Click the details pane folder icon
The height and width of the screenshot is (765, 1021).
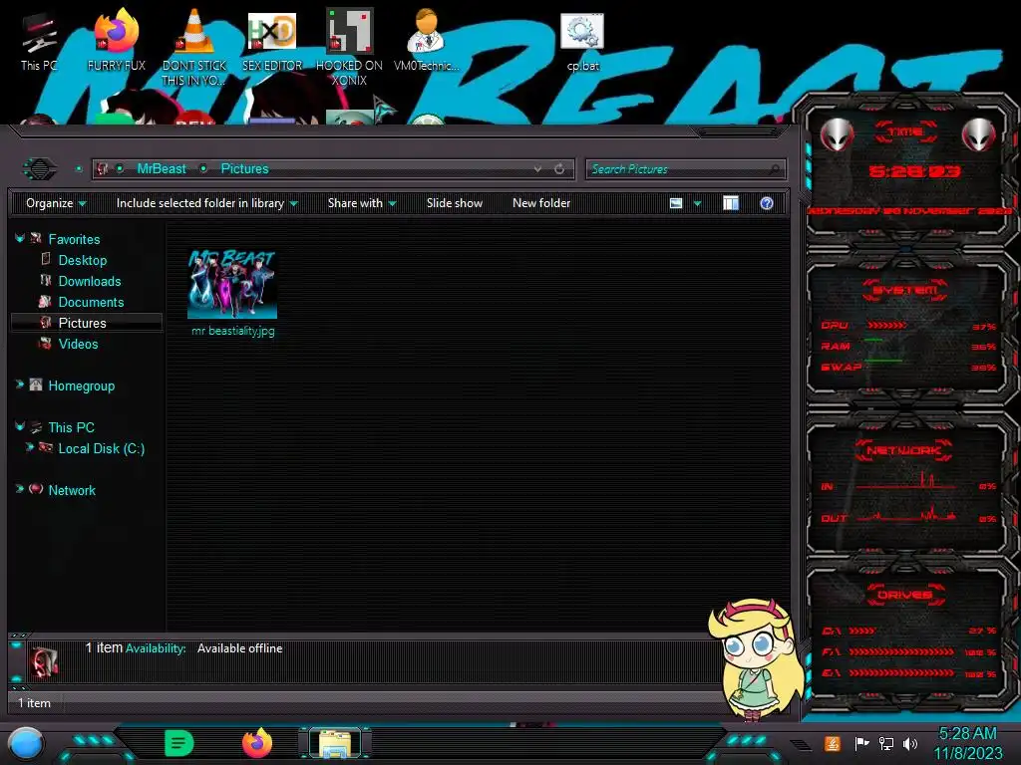44,661
